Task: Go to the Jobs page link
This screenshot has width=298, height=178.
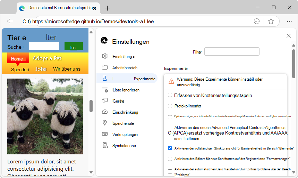Action: click(x=41, y=69)
